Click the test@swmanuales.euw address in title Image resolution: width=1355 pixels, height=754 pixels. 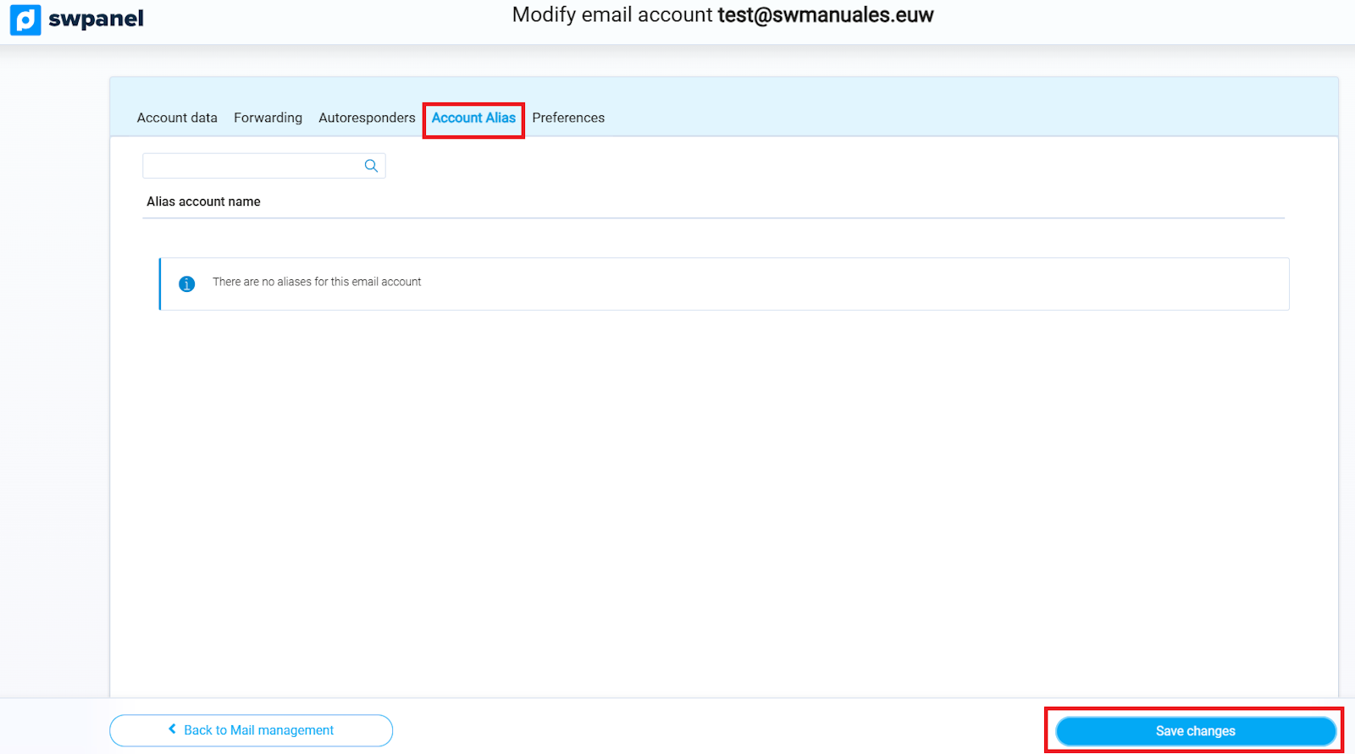[826, 15]
